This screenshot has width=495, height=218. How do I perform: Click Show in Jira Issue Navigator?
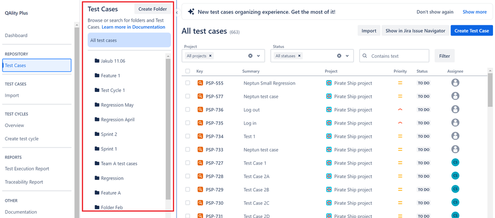[415, 31]
